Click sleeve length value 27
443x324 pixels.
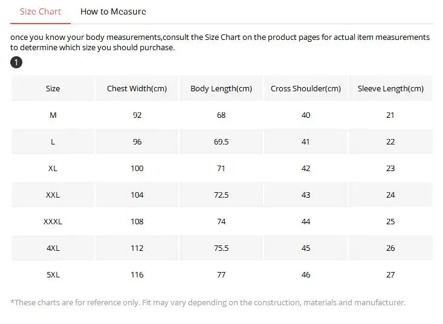pyautogui.click(x=390, y=274)
